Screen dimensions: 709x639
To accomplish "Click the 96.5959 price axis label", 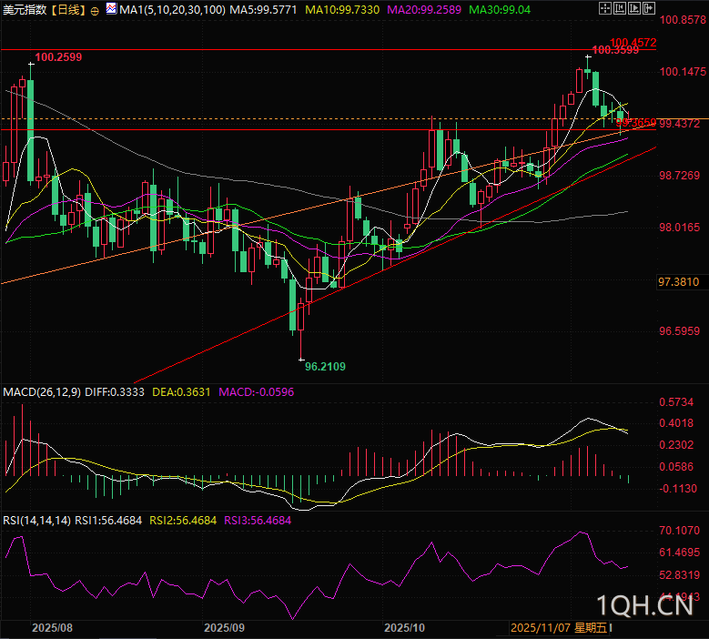I will (x=680, y=331).
